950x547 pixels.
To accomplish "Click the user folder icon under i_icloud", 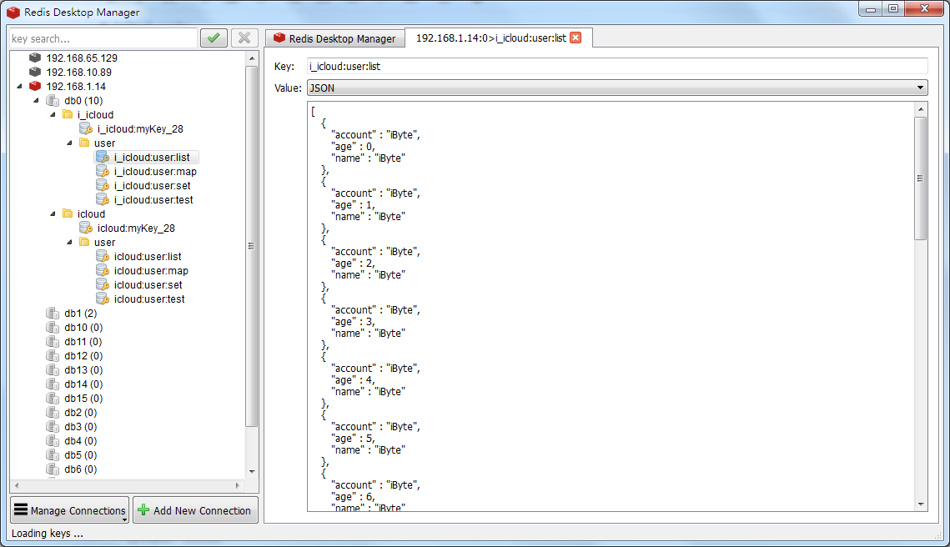I will pos(85,143).
